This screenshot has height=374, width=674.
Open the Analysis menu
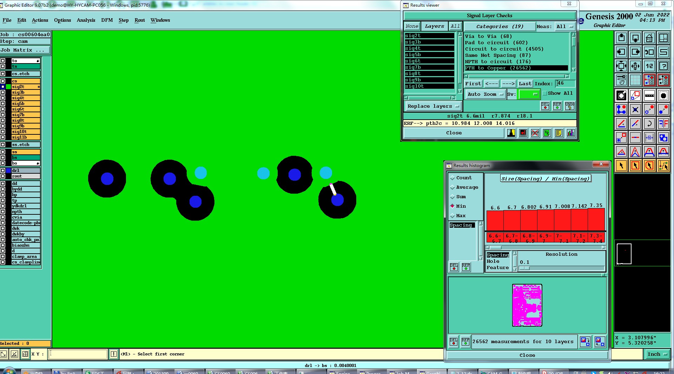(x=86, y=20)
